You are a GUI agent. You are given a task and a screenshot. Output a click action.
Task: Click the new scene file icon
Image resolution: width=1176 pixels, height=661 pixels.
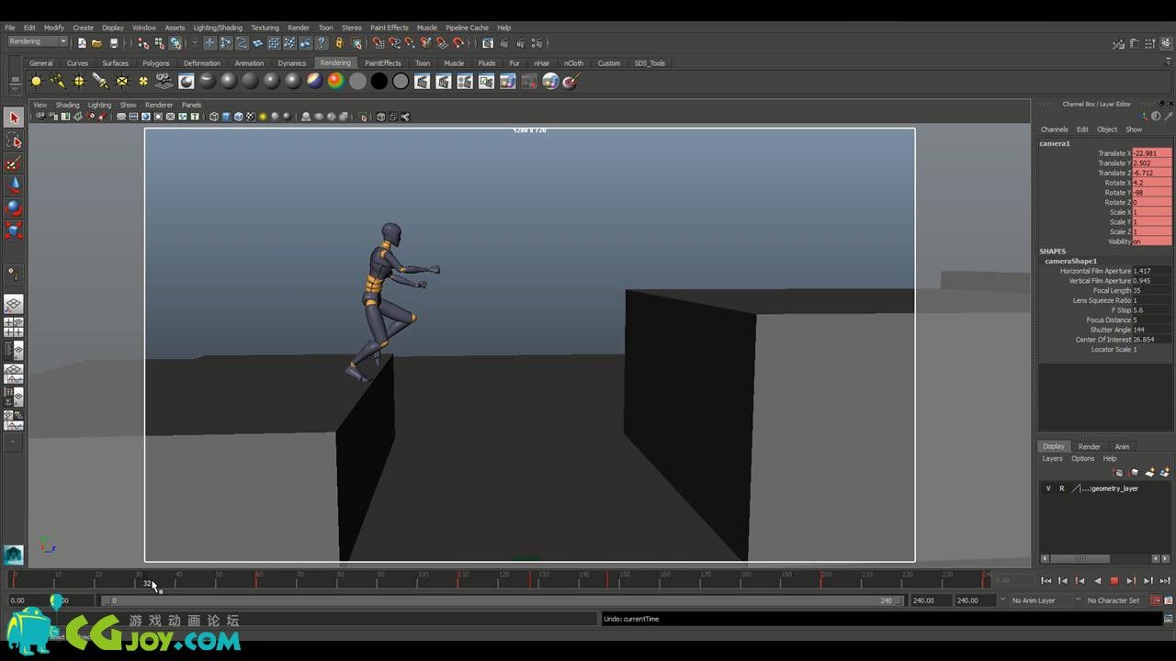[82, 42]
